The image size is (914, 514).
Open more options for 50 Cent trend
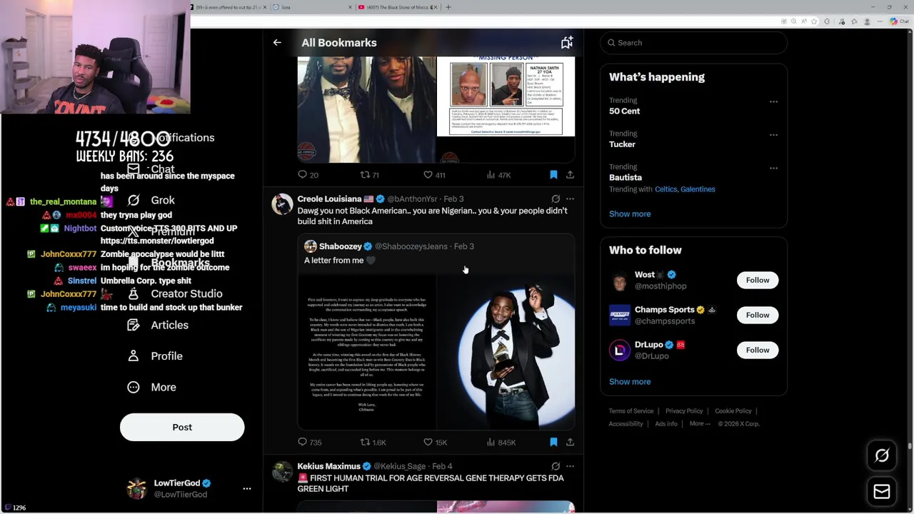(773, 101)
